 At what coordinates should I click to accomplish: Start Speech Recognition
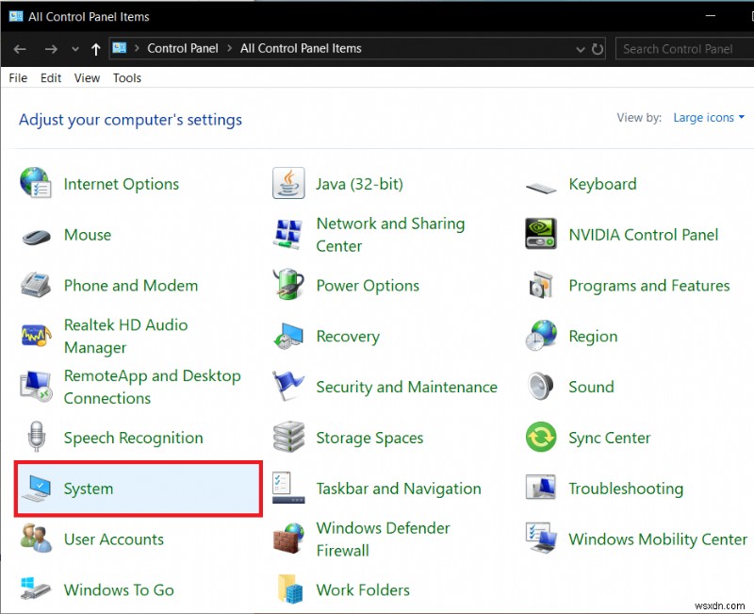click(133, 438)
